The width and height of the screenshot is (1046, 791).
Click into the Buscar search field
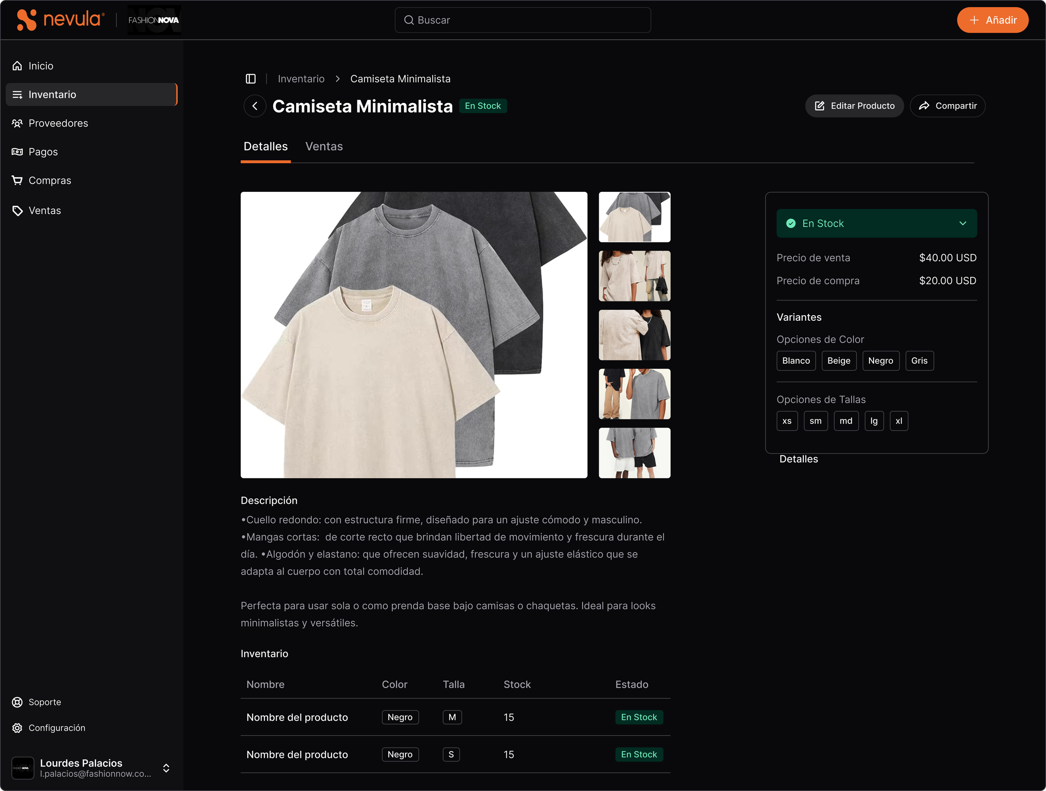pos(523,20)
